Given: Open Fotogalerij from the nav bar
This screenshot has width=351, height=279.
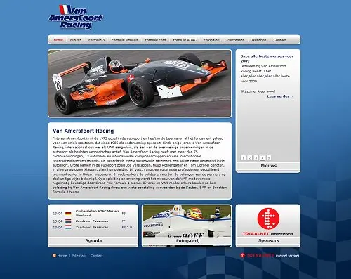Looking at the screenshot, I should pyautogui.click(x=212, y=40).
